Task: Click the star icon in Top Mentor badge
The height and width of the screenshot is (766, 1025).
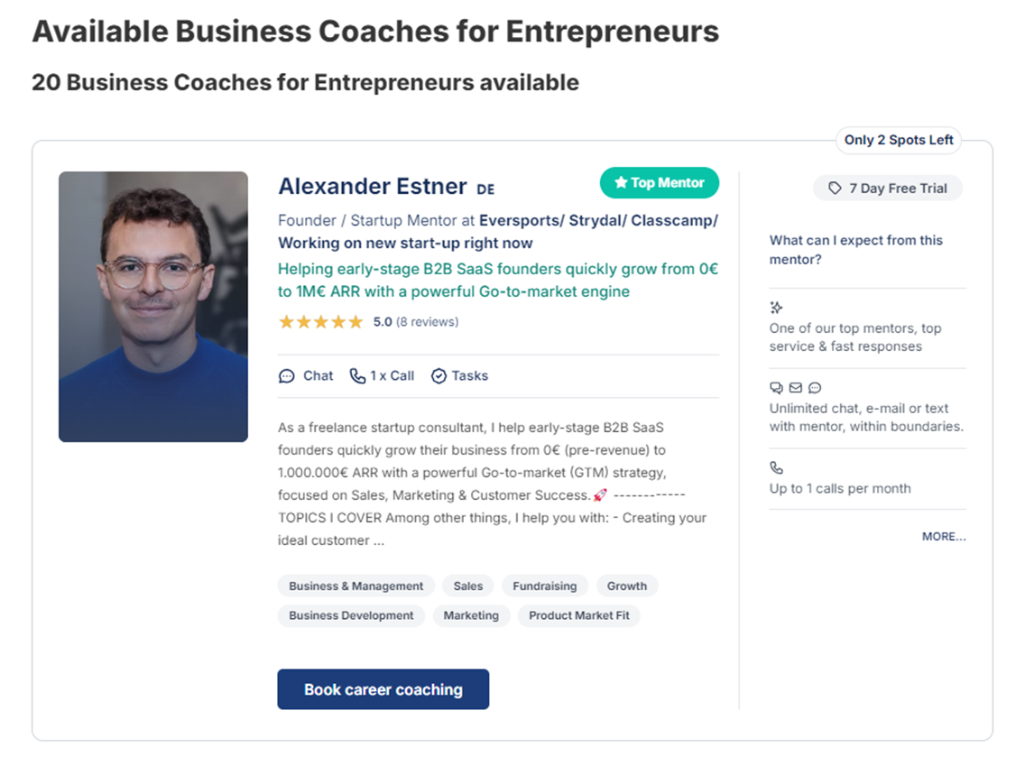Action: point(621,182)
